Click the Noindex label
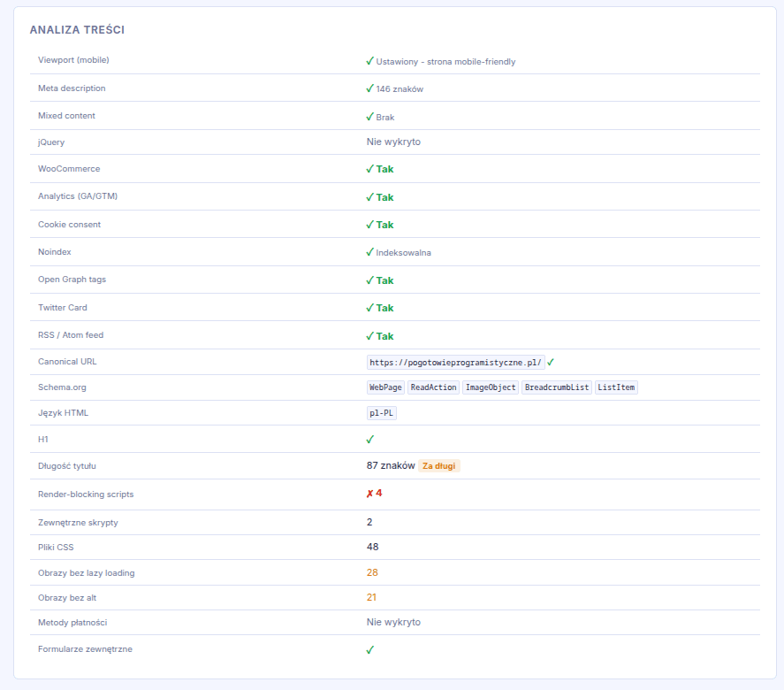Viewport: 784px width, 690px height. (55, 252)
